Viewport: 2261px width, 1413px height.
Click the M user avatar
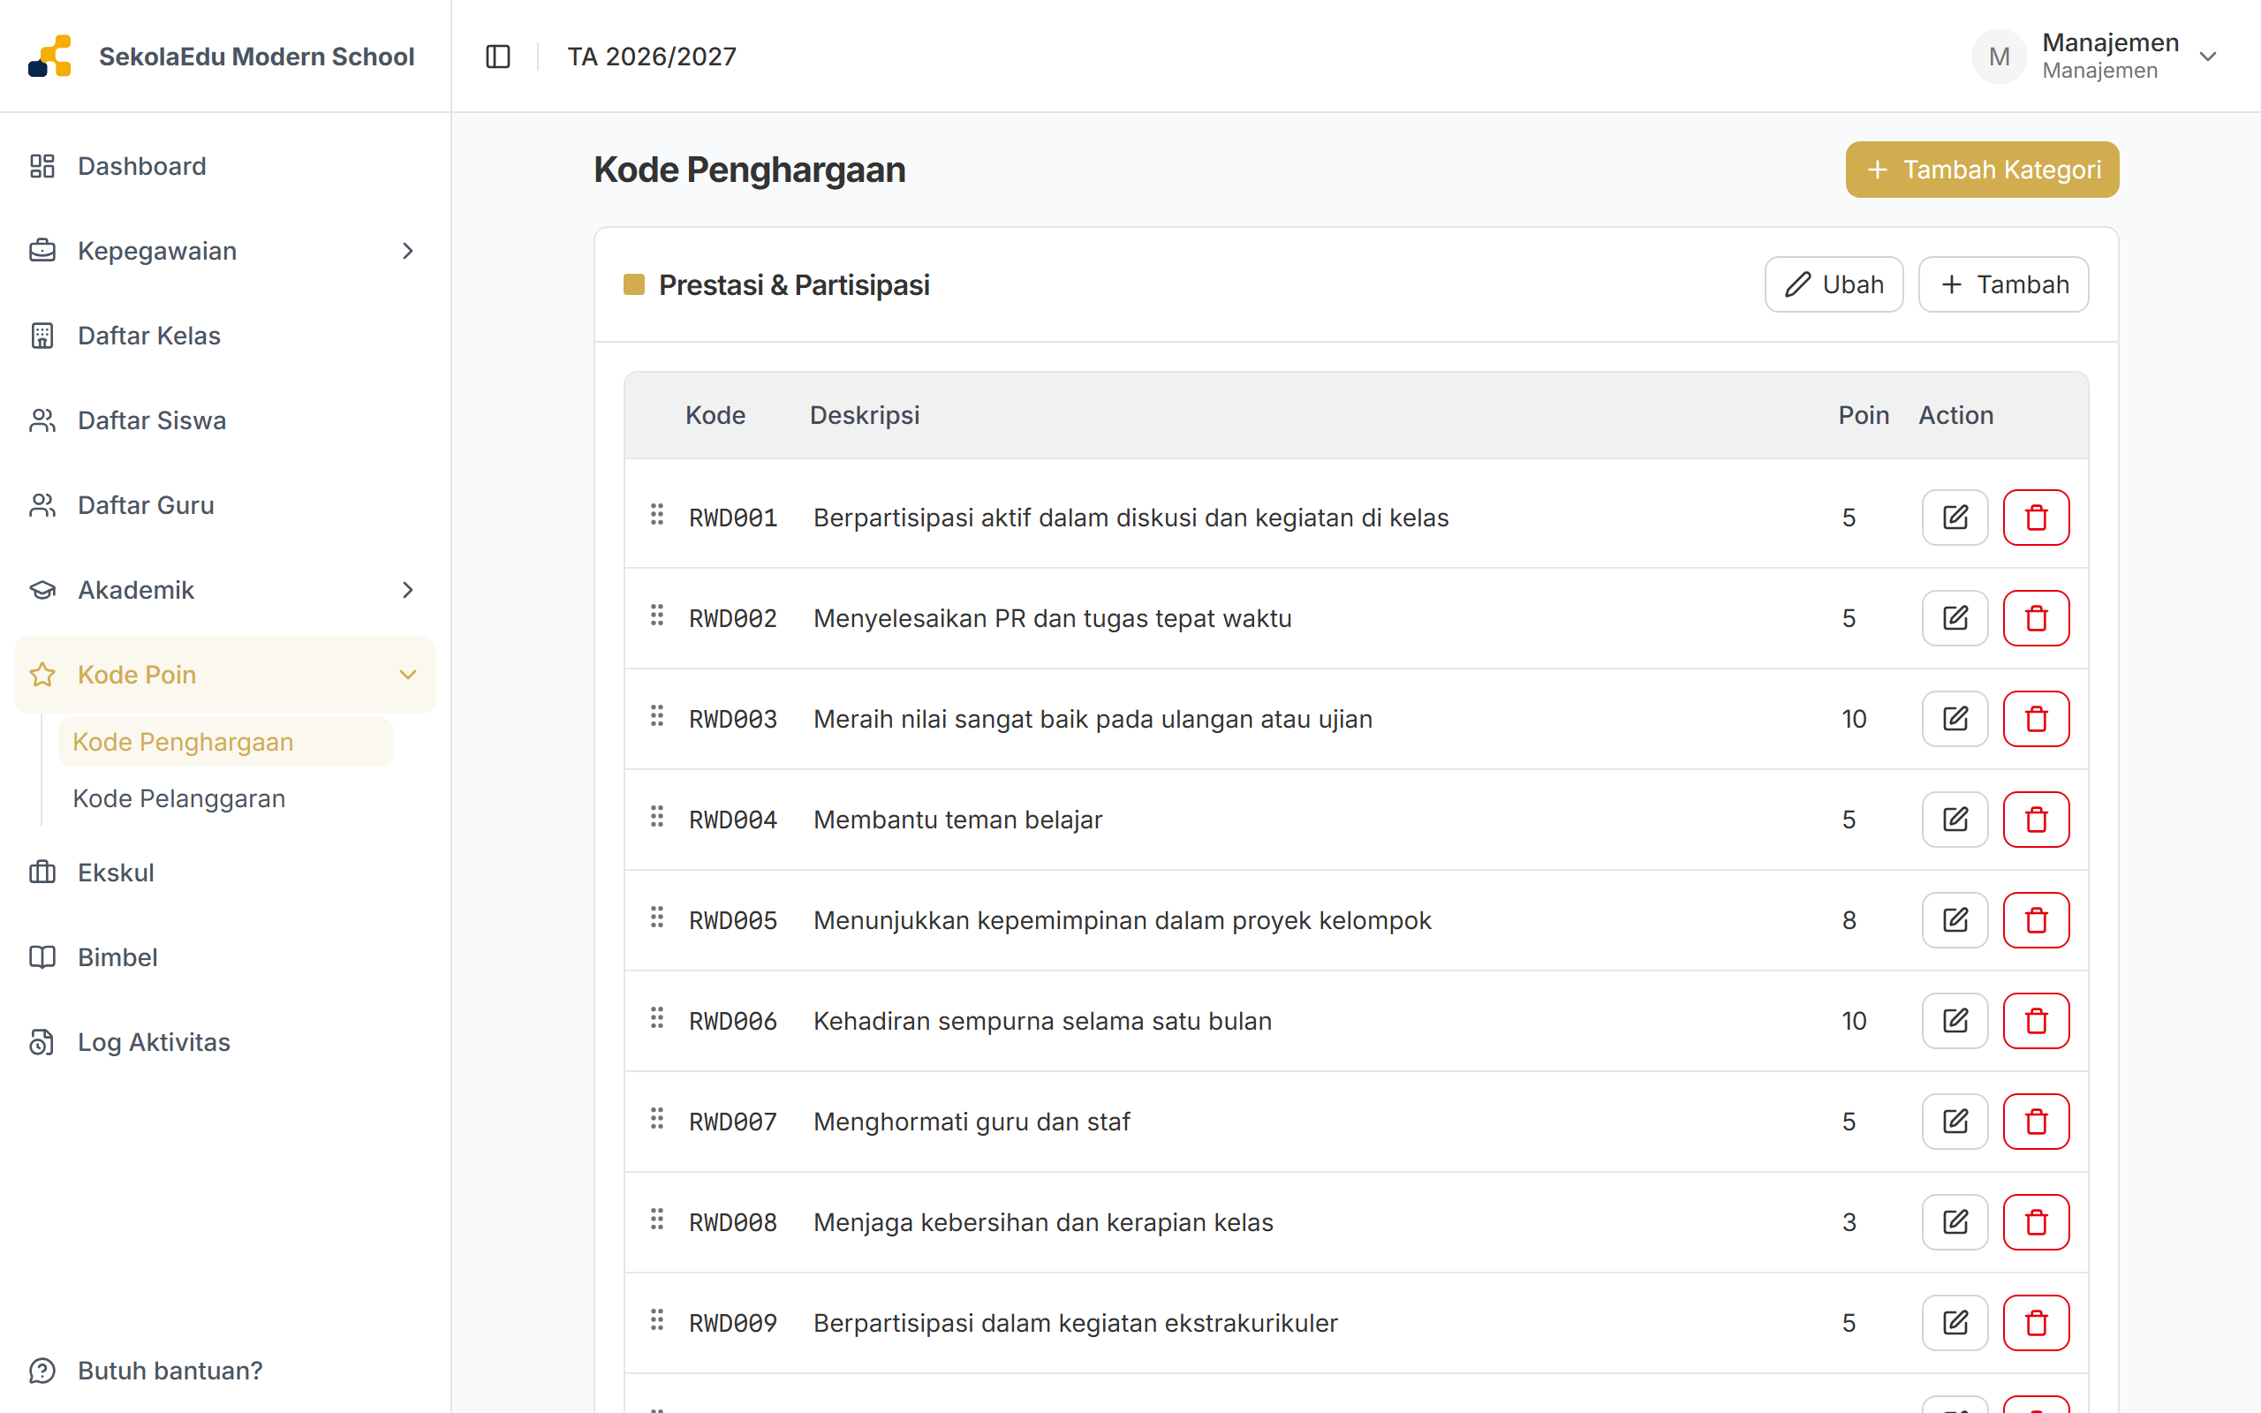[1999, 57]
